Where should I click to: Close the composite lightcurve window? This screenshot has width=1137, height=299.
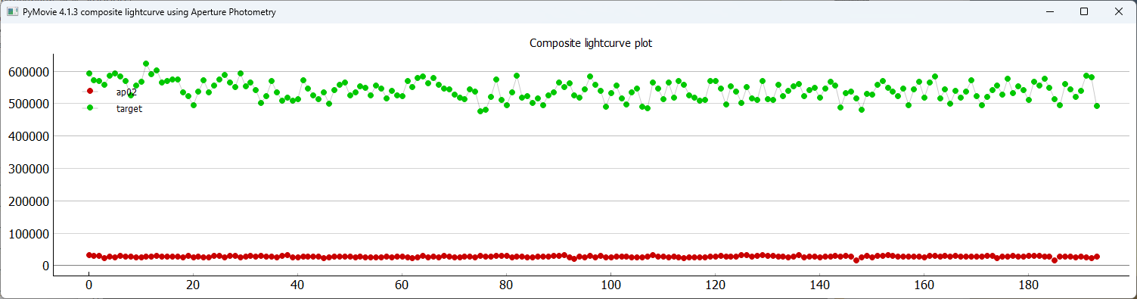[x=1119, y=11]
